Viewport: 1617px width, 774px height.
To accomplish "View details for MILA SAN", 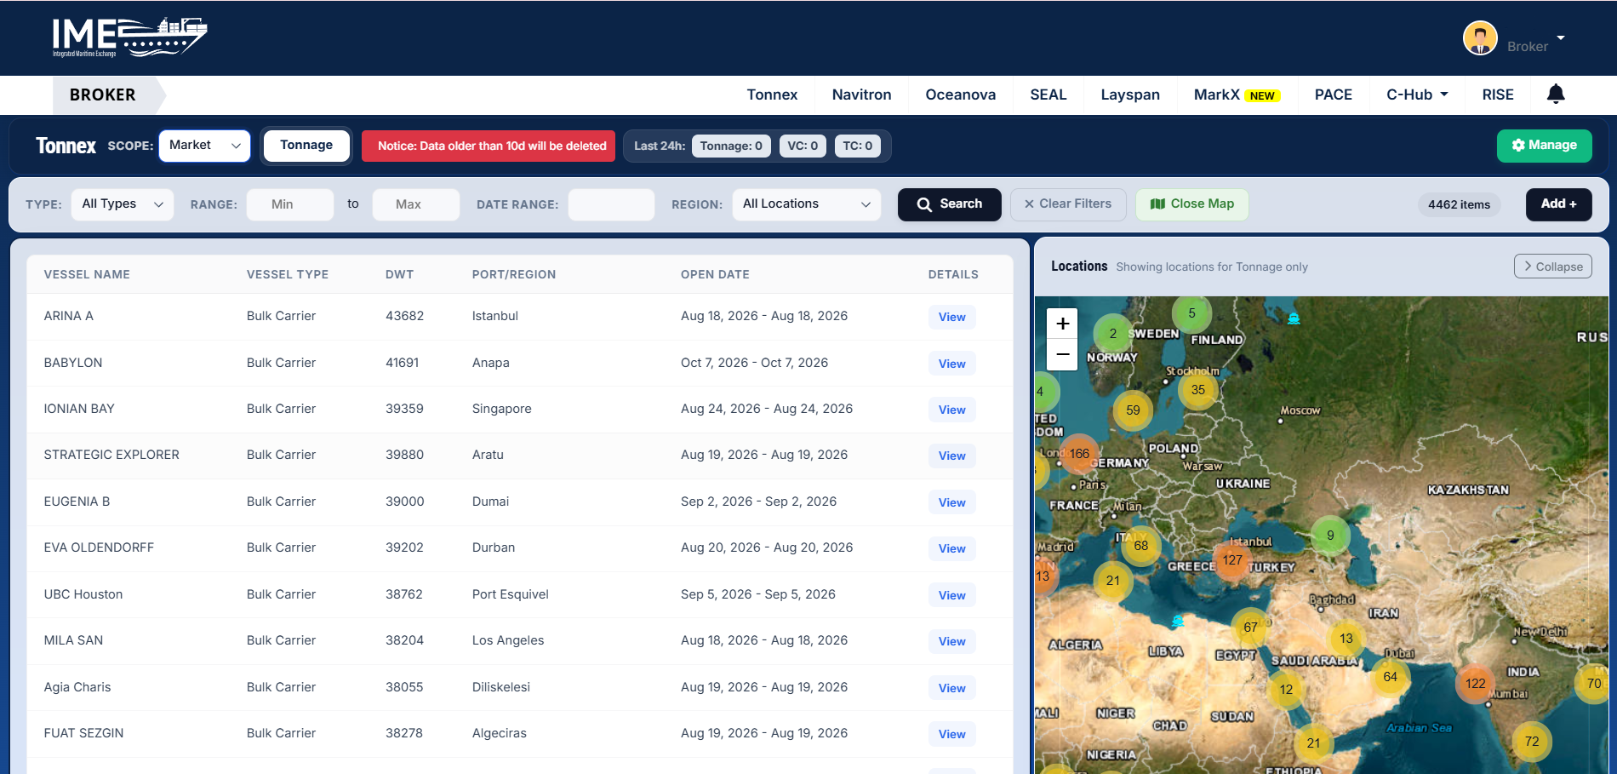I will click(951, 641).
